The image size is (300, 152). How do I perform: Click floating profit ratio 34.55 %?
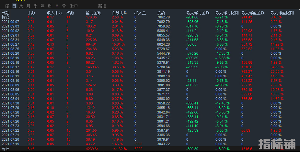pyautogui.click(x=277, y=67)
